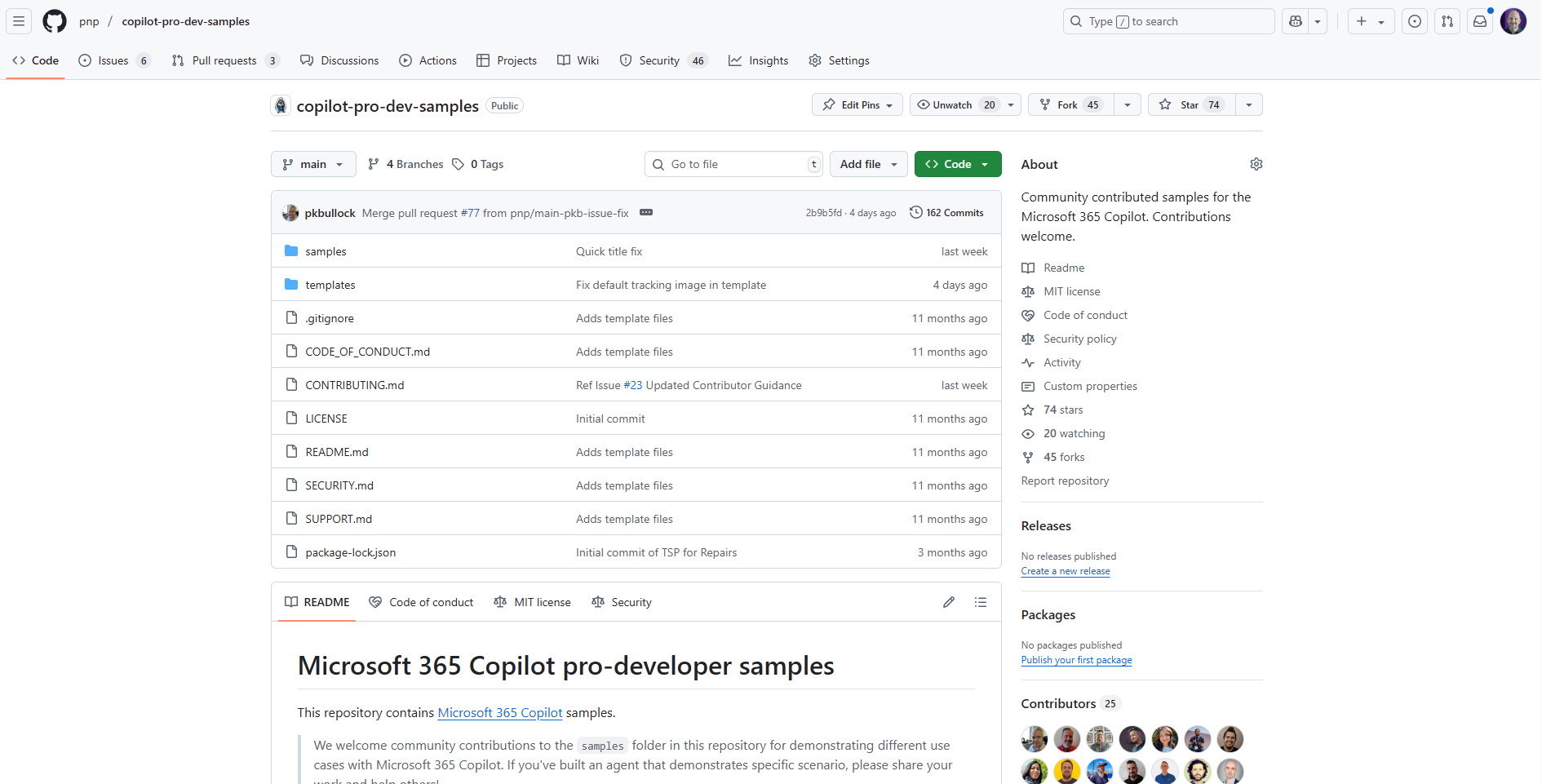Viewport: 1542px width, 784px height.
Task: Open the LICENSE file
Action: [326, 419]
